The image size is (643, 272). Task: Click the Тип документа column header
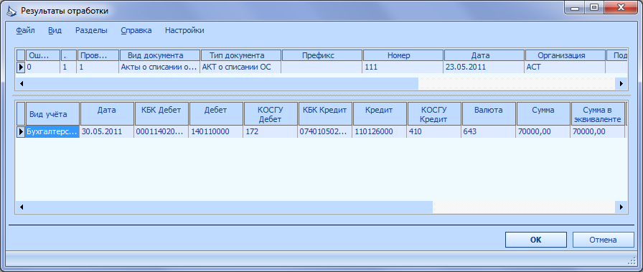[240, 55]
